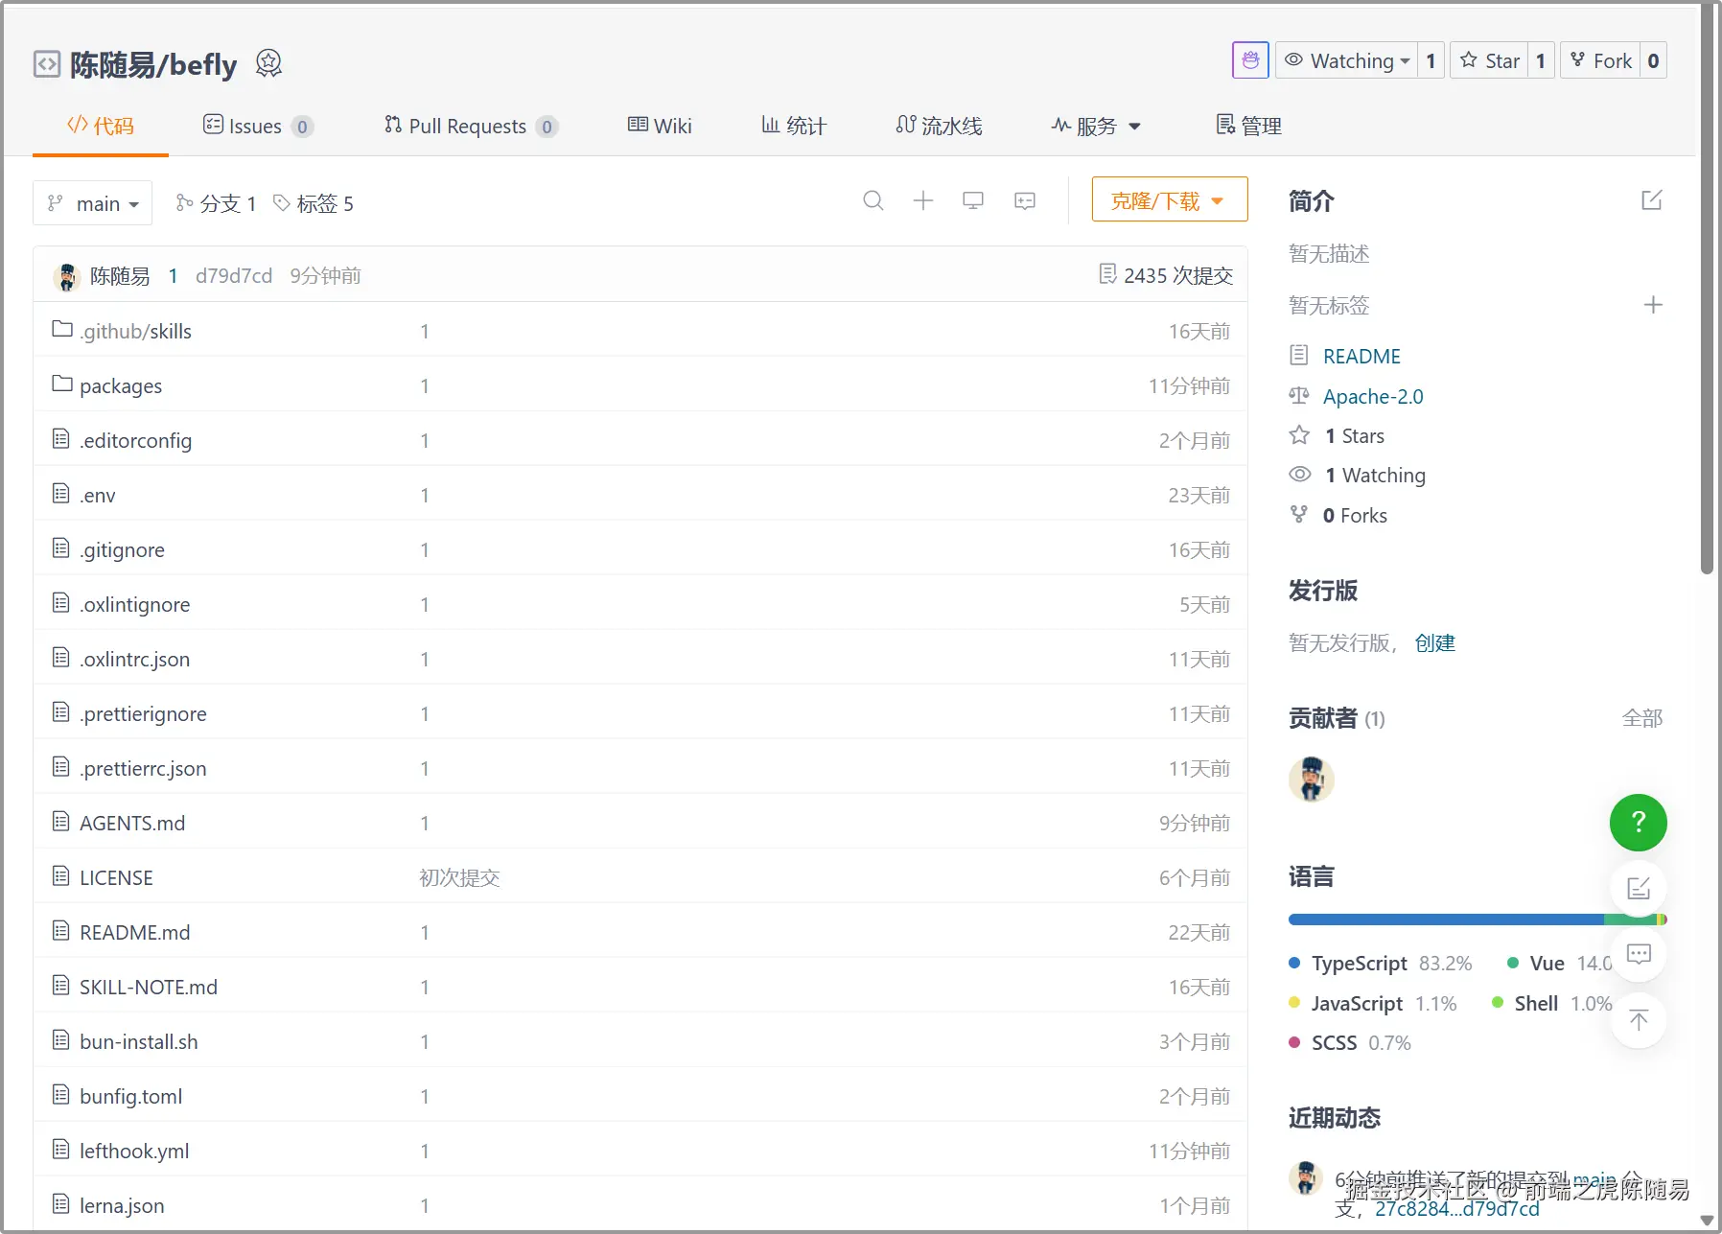Click the back-to-top arrow icon
Screen dimensions: 1722x1234
point(1639,1020)
